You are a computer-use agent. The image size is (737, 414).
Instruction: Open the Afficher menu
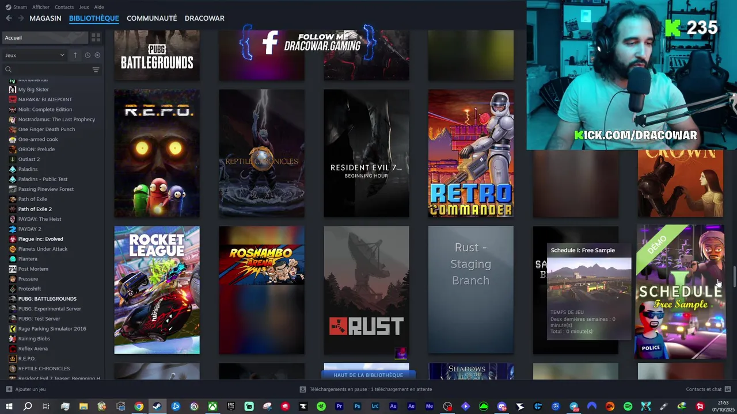point(41,7)
